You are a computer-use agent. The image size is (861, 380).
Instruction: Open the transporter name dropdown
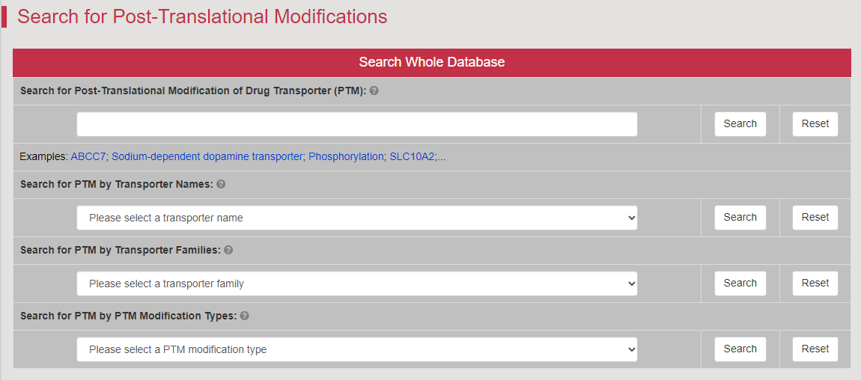tap(357, 218)
